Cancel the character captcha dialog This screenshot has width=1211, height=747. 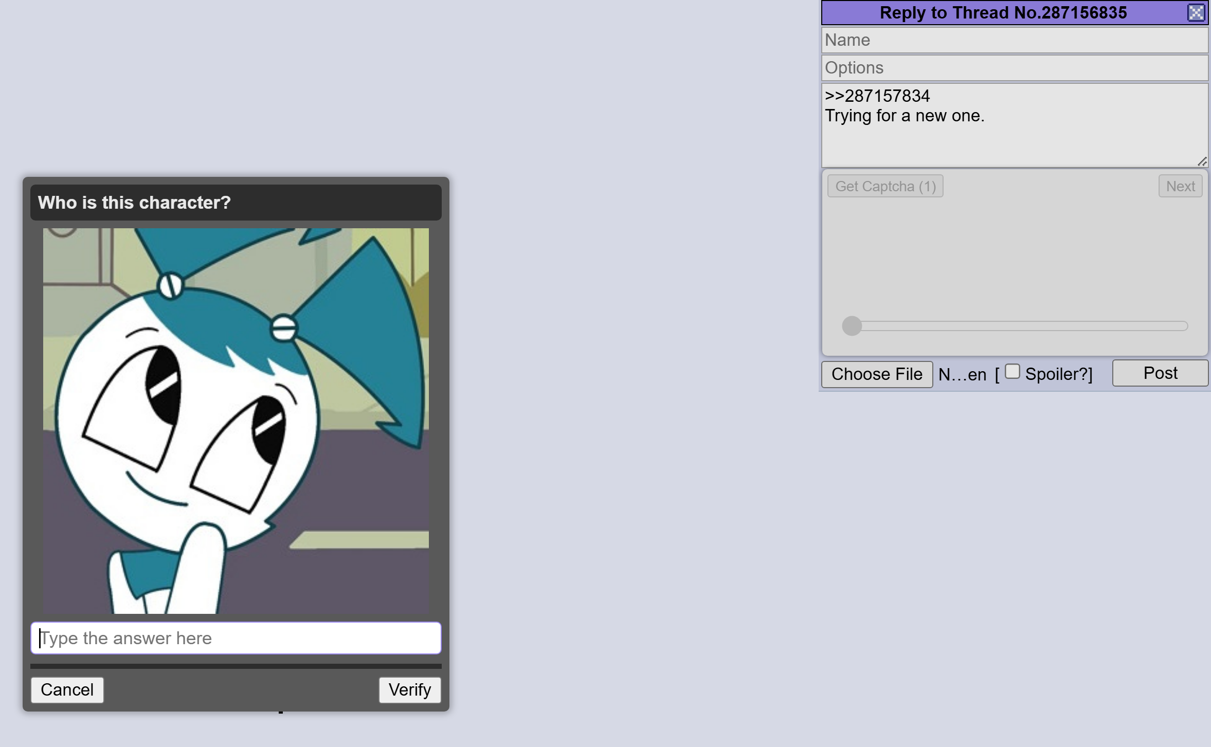point(67,689)
